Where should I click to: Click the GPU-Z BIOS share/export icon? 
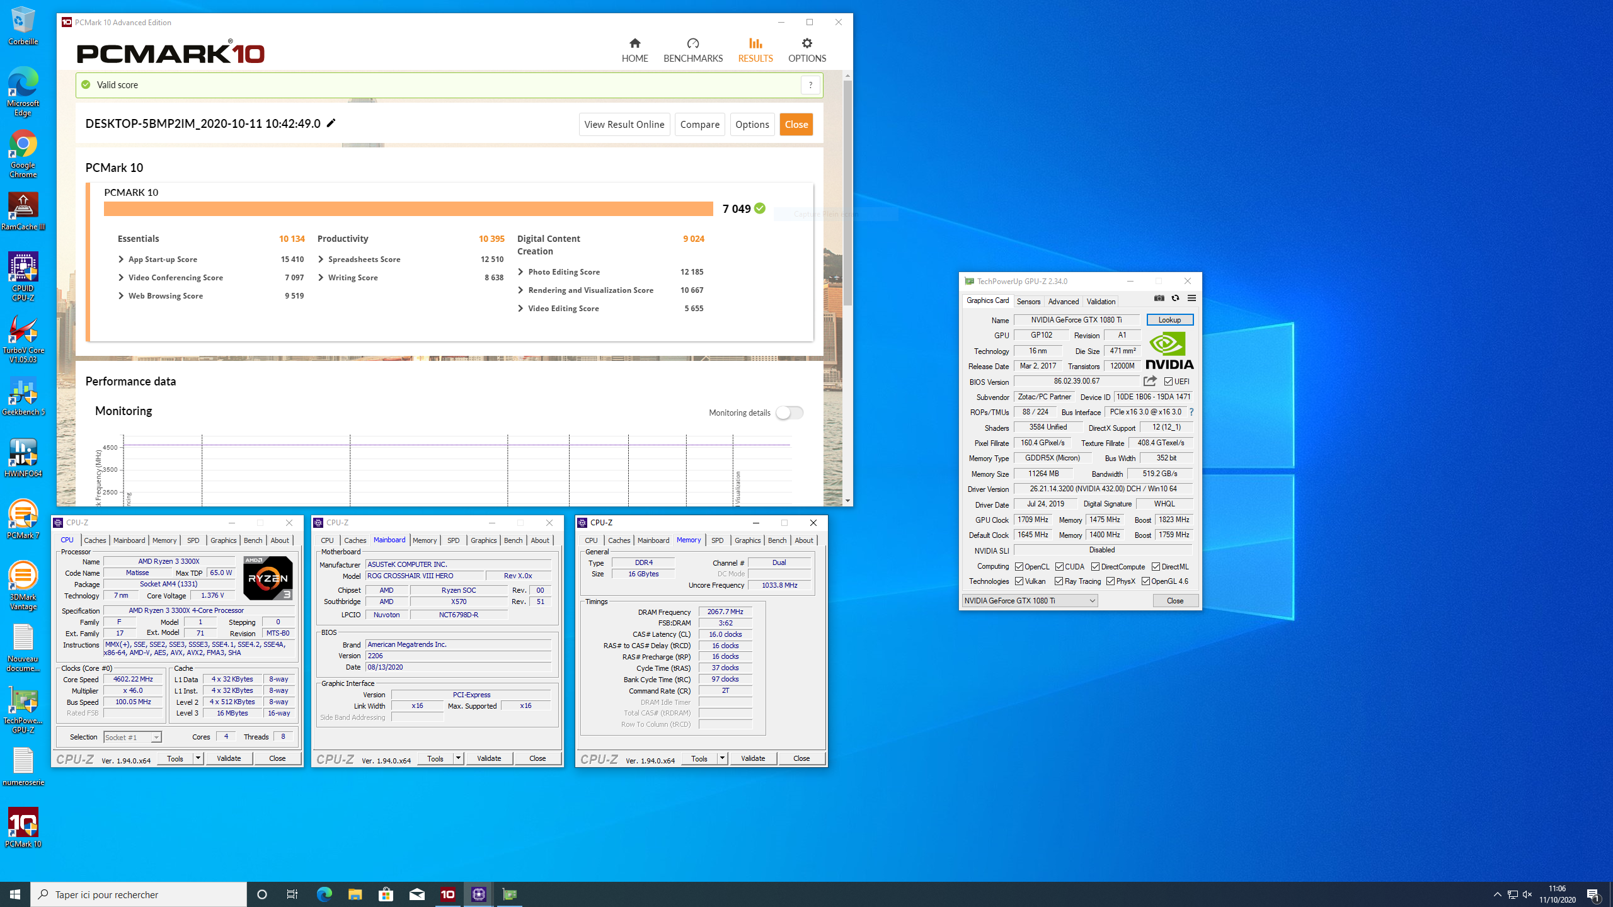[1150, 381]
